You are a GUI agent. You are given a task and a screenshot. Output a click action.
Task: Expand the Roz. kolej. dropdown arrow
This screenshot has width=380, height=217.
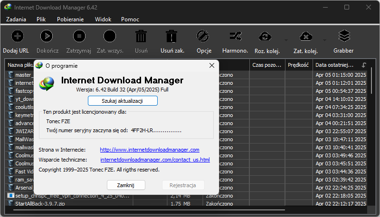click(x=286, y=40)
